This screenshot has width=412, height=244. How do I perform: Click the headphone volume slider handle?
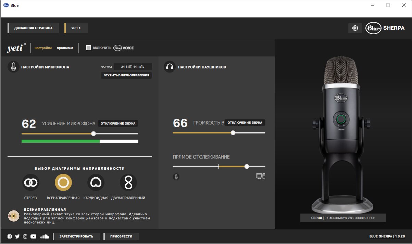click(x=233, y=132)
